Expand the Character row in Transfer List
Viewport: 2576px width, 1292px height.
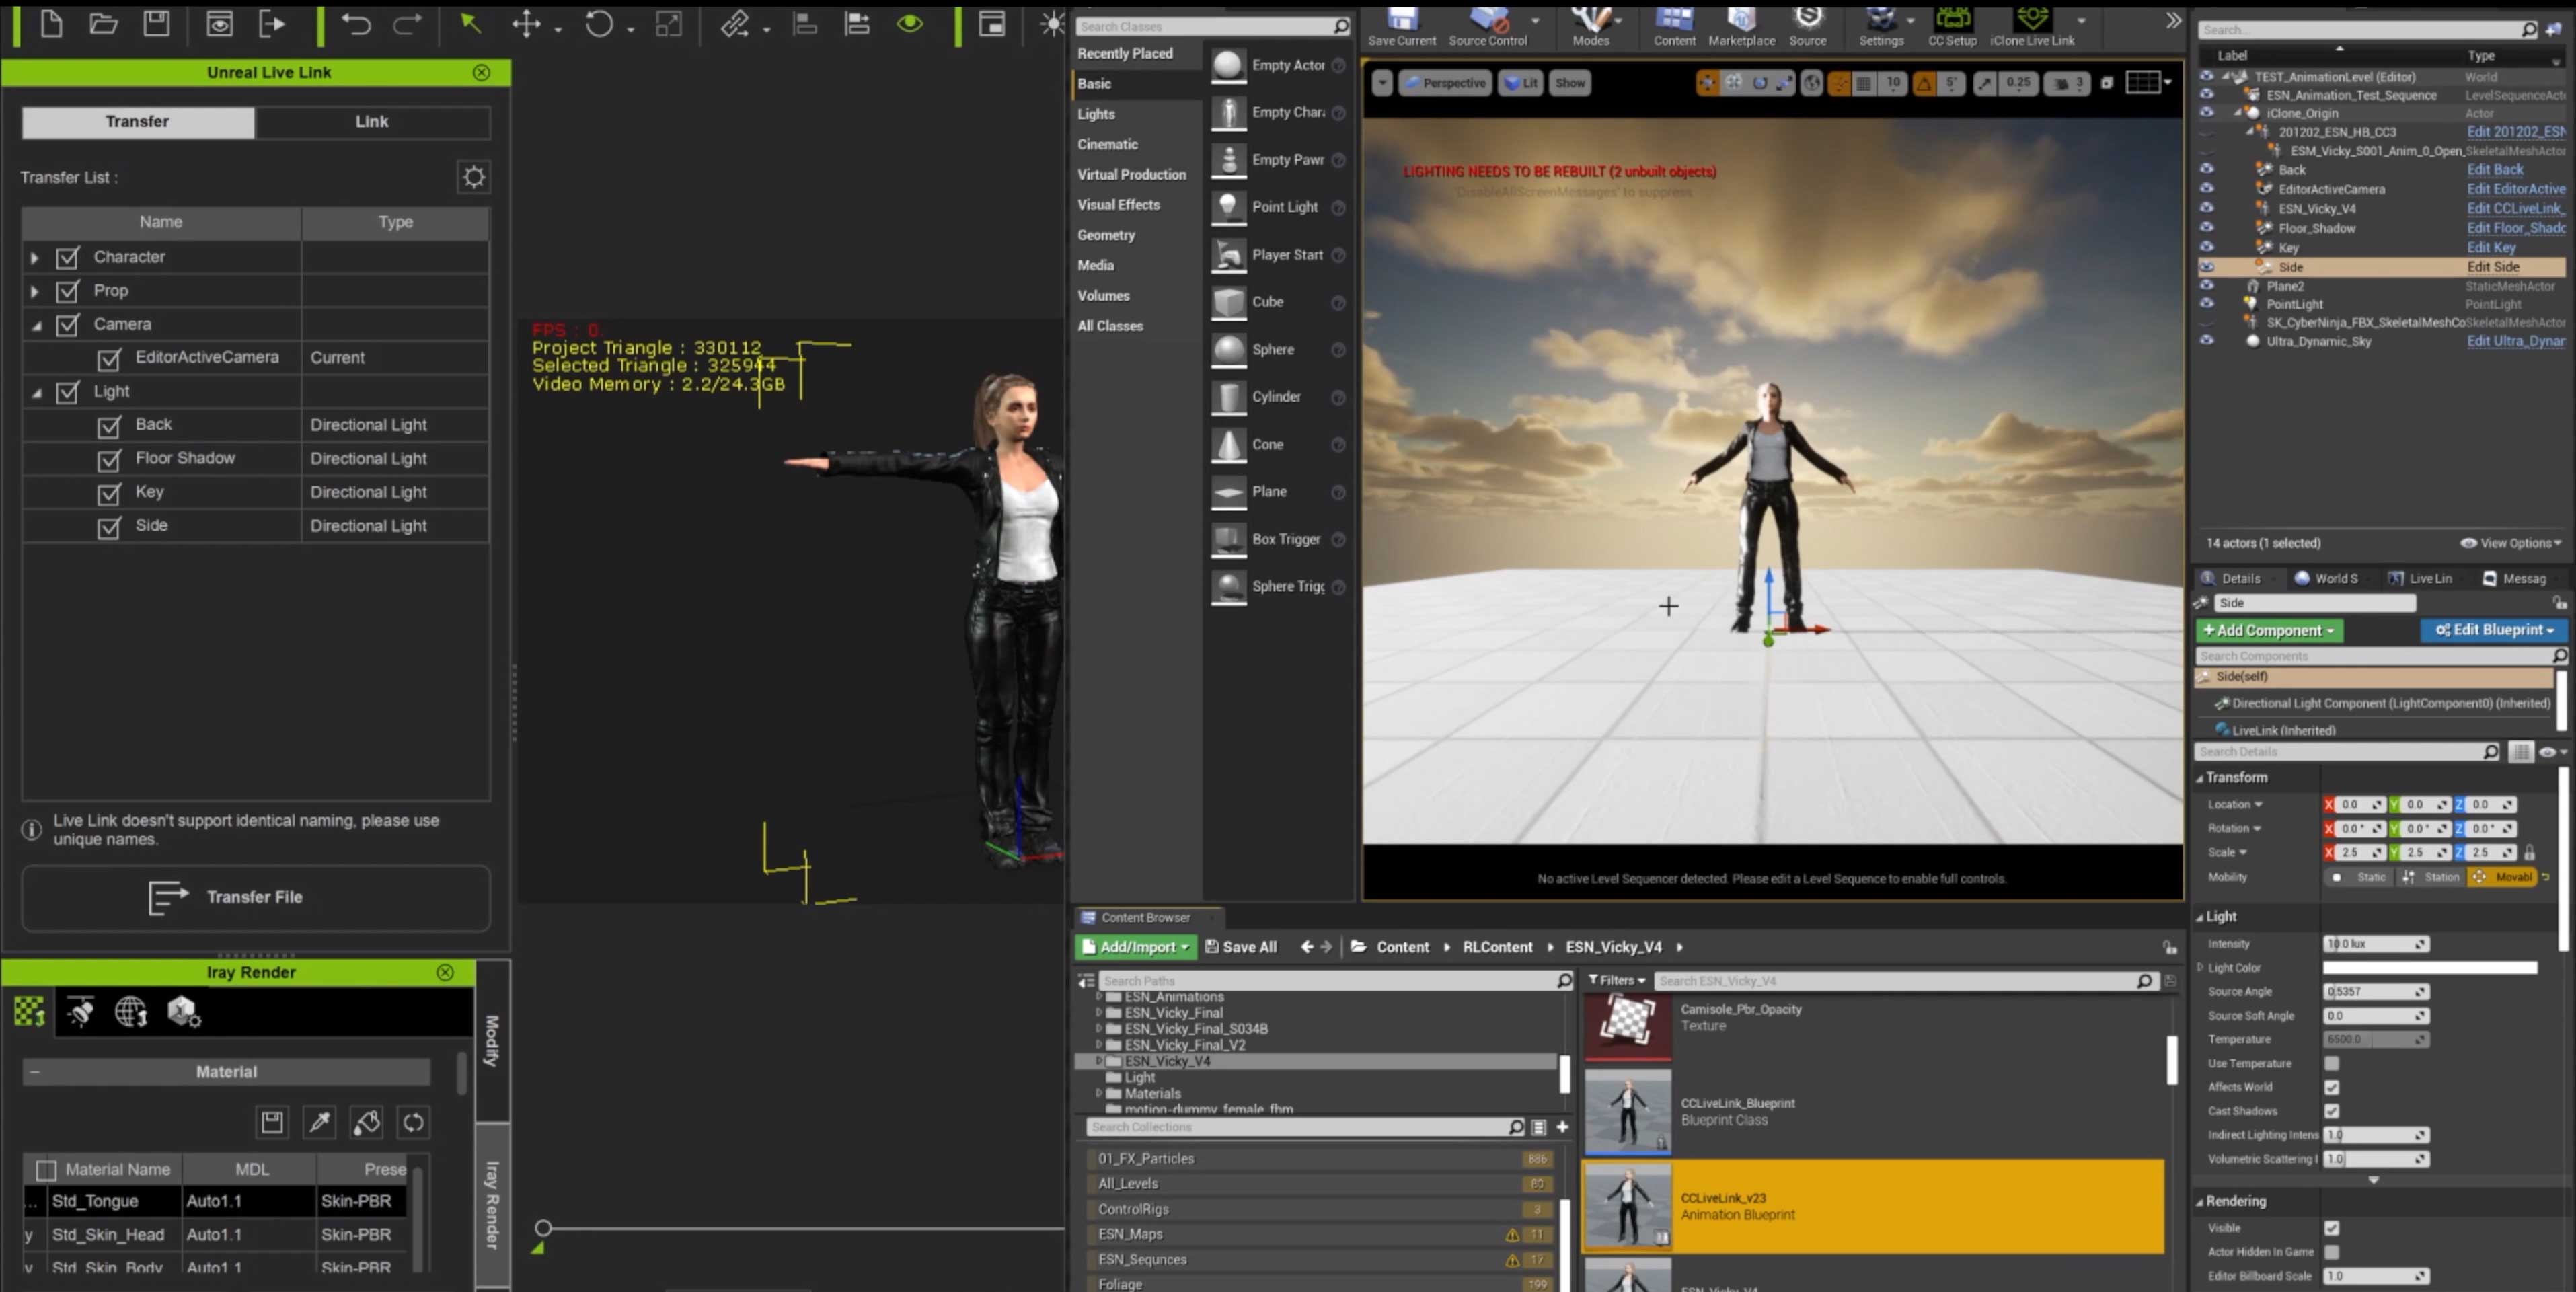[x=34, y=258]
